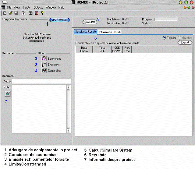Switch to the Sensitivity Results tab
This screenshot has width=195, height=169.
(86, 32)
